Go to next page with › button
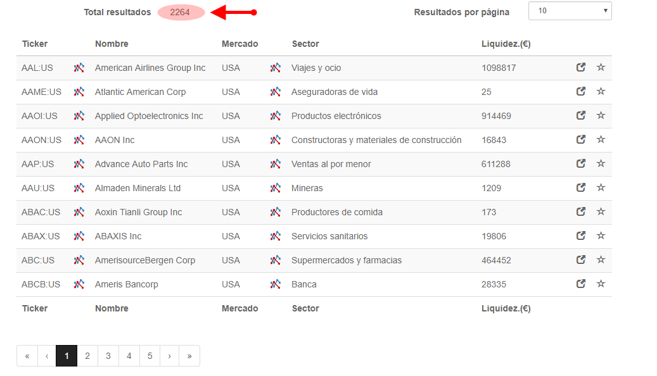 pos(169,356)
